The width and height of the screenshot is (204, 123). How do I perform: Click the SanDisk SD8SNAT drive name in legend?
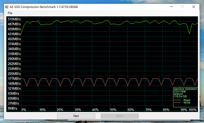(x=186, y=89)
